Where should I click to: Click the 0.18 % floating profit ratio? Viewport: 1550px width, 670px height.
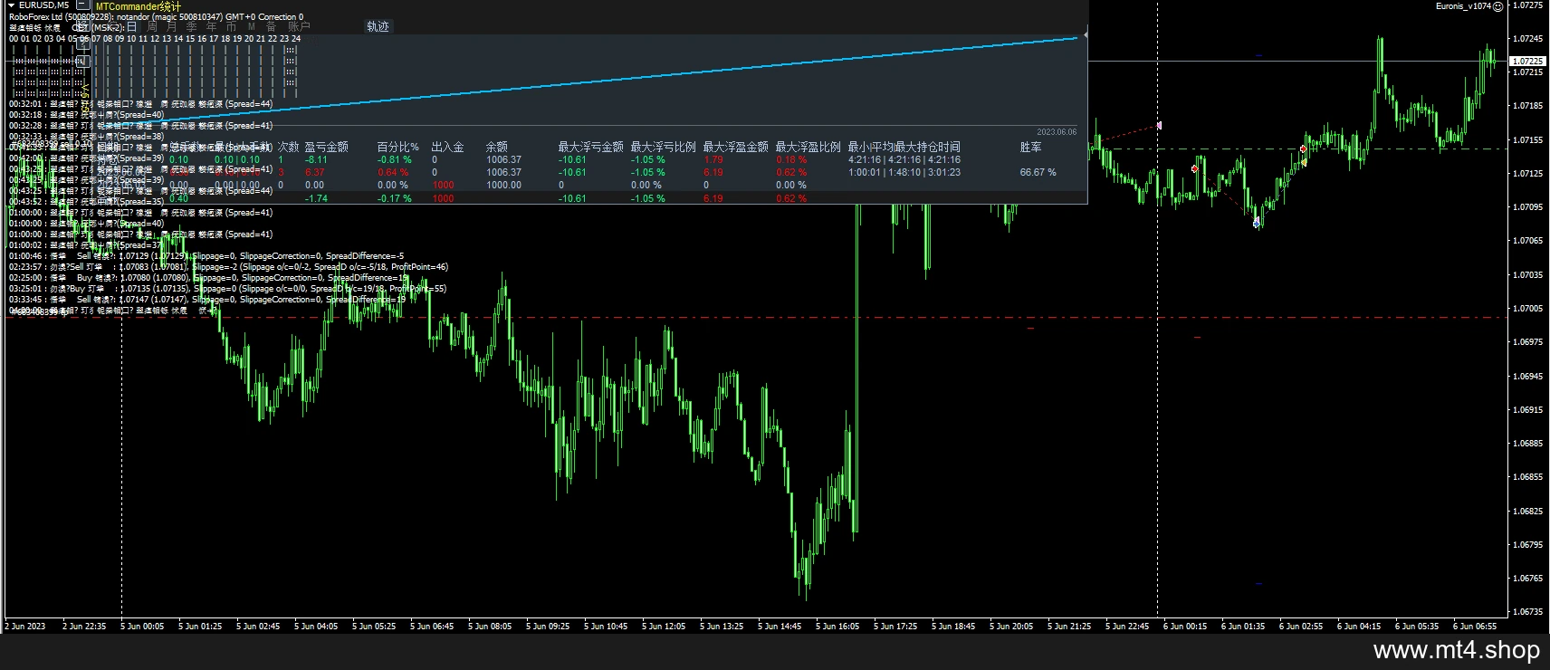791,159
